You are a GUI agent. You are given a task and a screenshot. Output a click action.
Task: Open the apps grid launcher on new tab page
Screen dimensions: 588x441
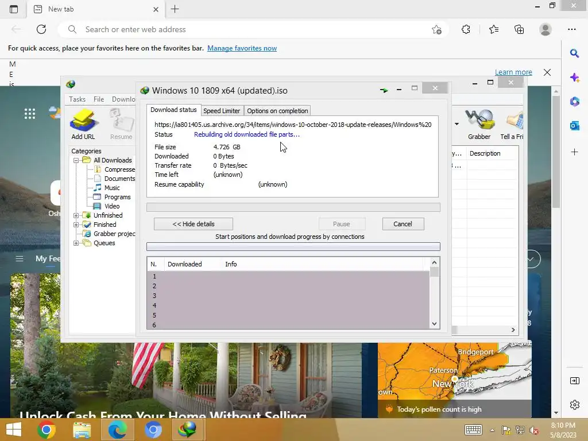coord(30,114)
